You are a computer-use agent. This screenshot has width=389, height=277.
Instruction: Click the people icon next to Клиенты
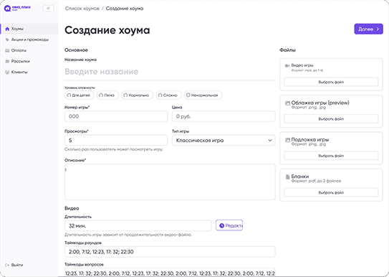pos(7,72)
